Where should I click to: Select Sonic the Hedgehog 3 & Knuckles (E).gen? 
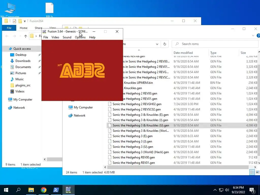pos(141,115)
